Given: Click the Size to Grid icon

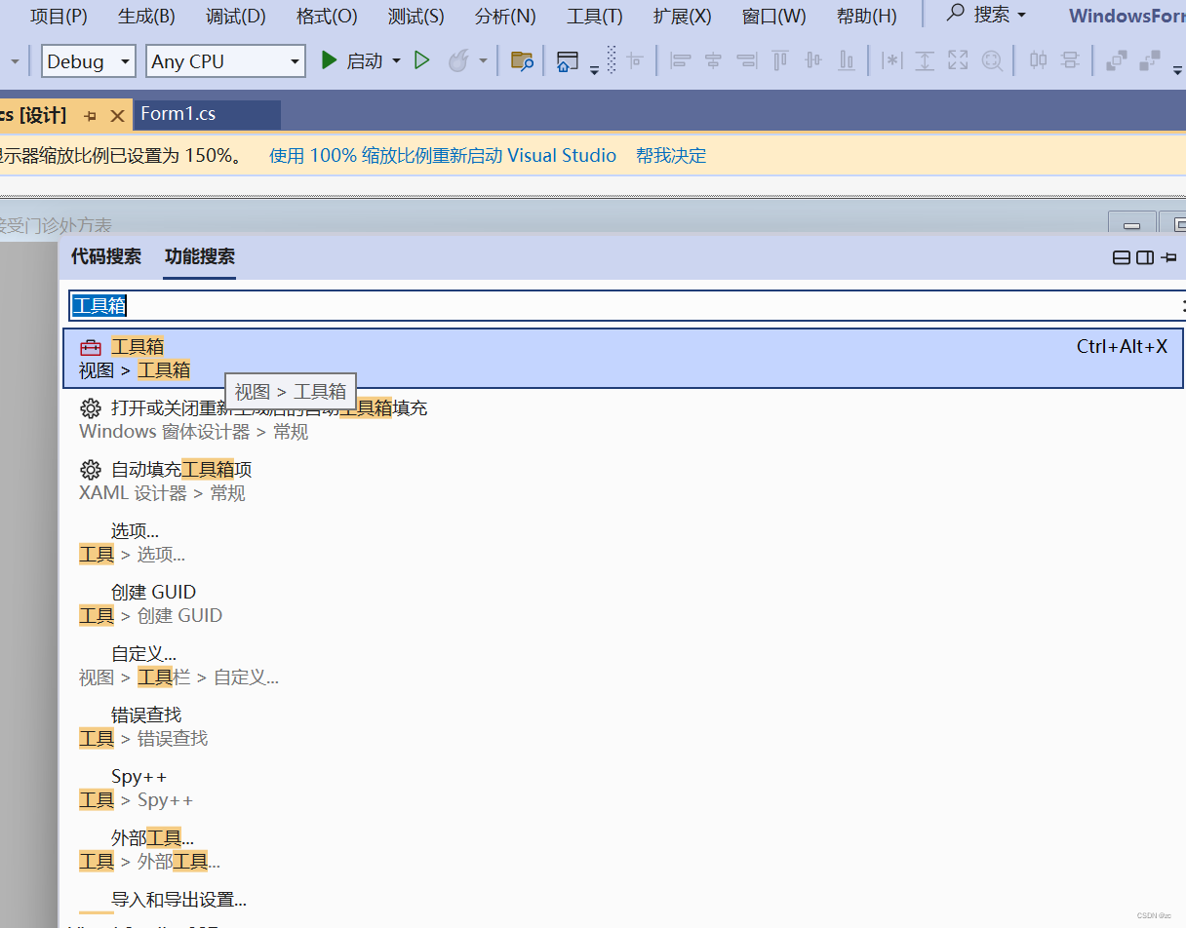Looking at the screenshot, I should coord(992,61).
